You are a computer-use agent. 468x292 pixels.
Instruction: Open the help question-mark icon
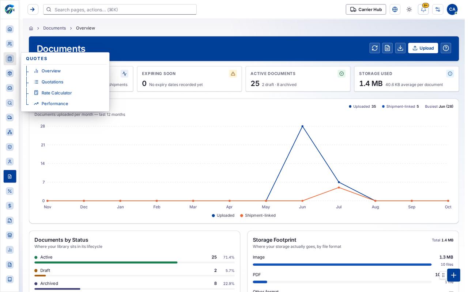(446, 48)
